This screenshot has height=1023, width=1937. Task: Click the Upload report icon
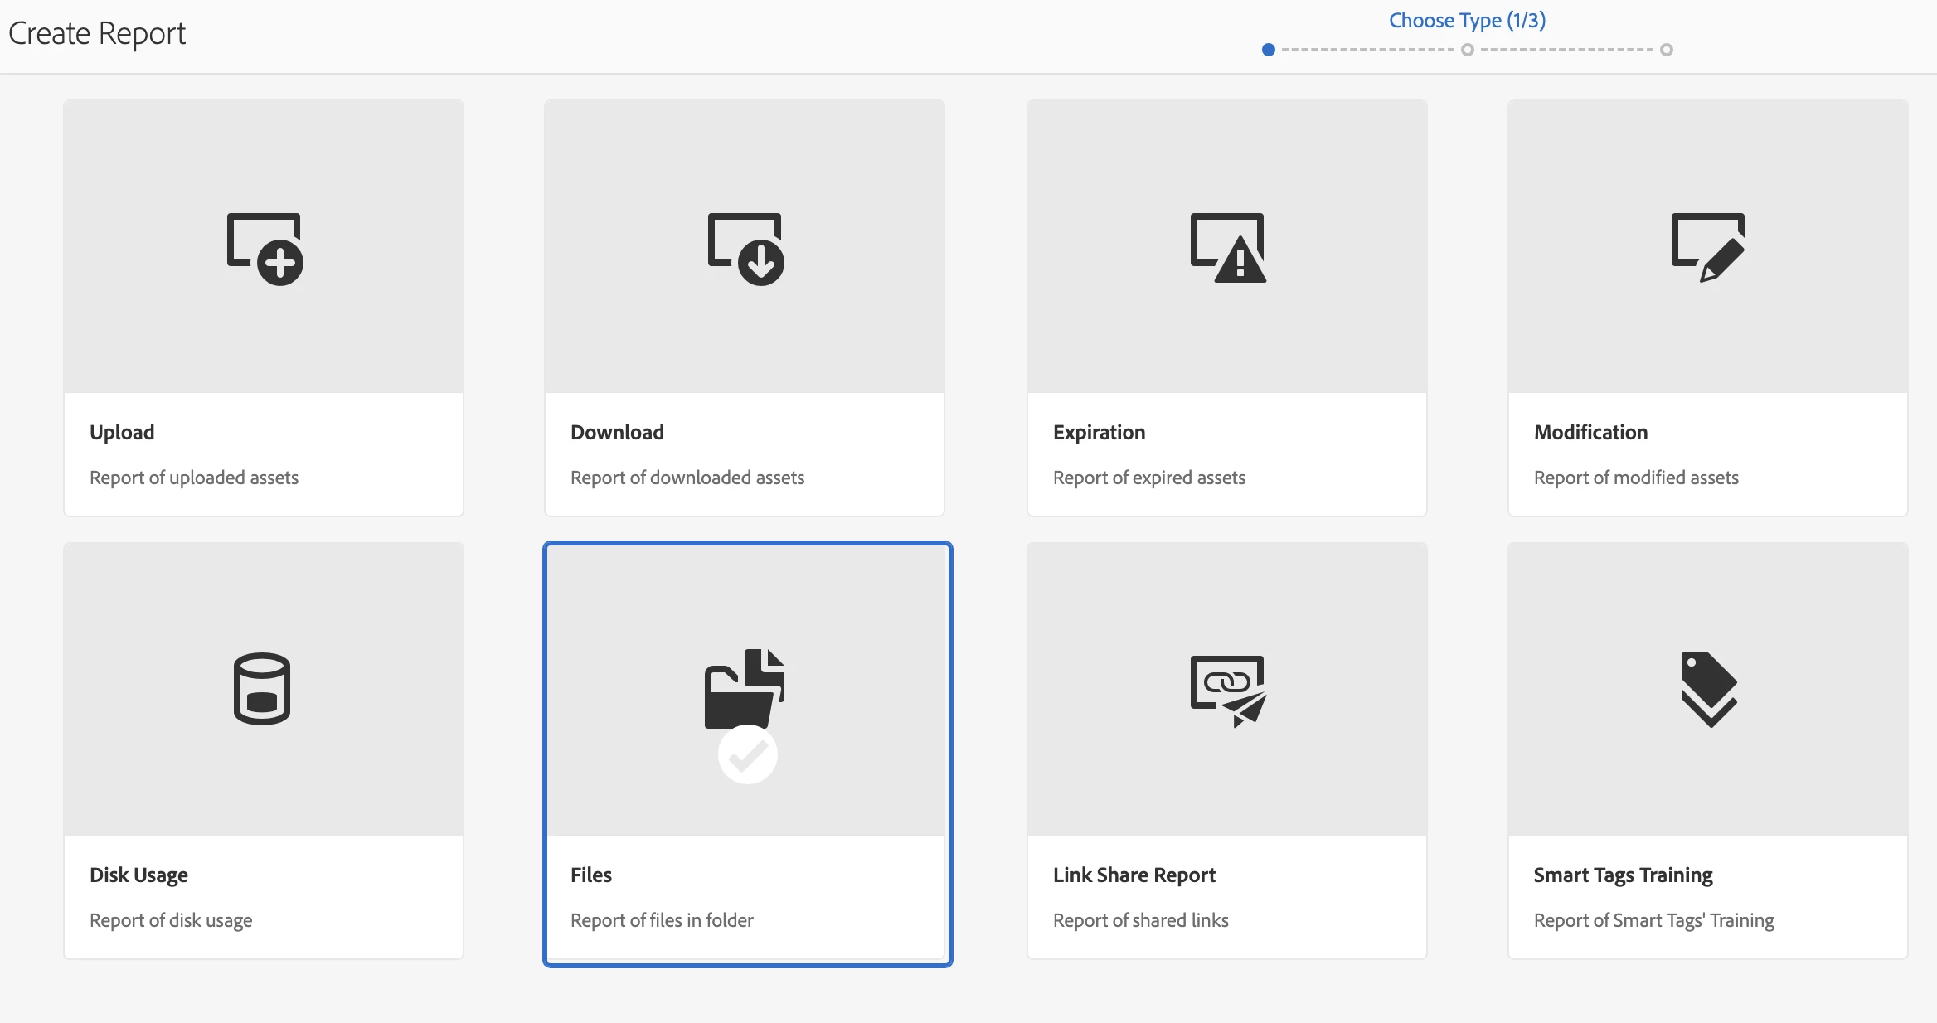pyautogui.click(x=265, y=249)
